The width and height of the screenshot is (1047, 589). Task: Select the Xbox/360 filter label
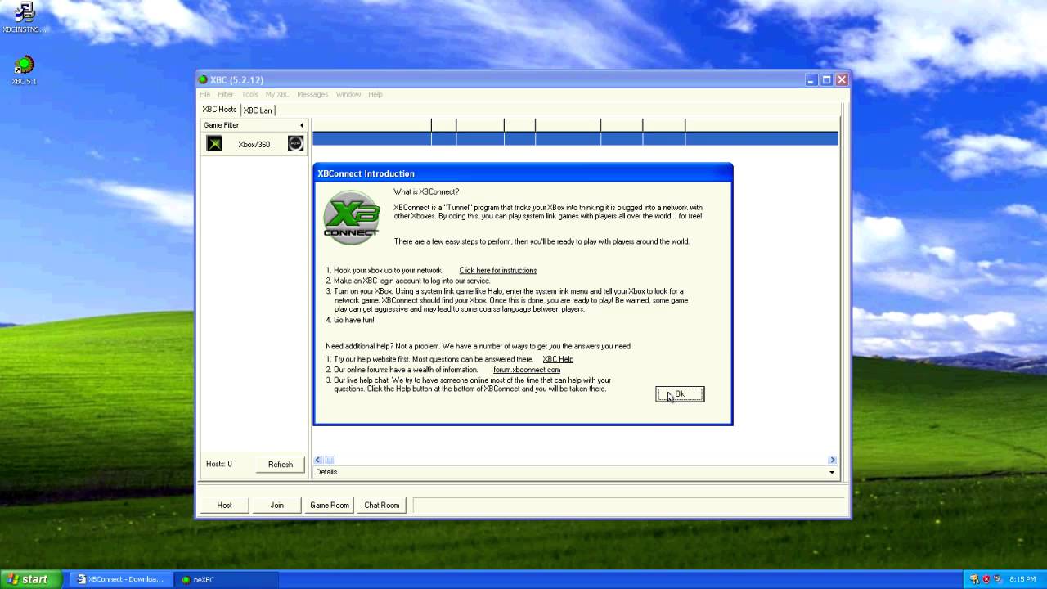tap(254, 145)
